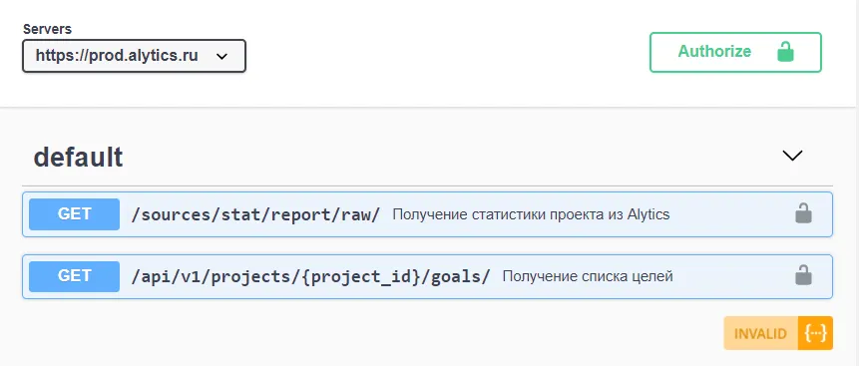Click description 'Получение списка целей'

click(x=588, y=276)
